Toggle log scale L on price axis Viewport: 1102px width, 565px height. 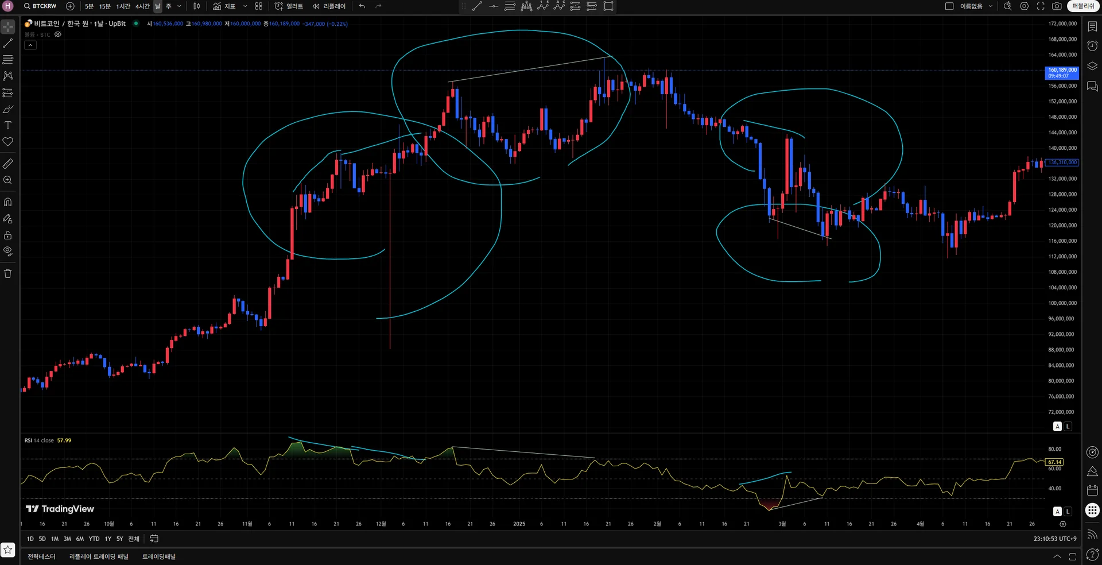[1068, 426]
